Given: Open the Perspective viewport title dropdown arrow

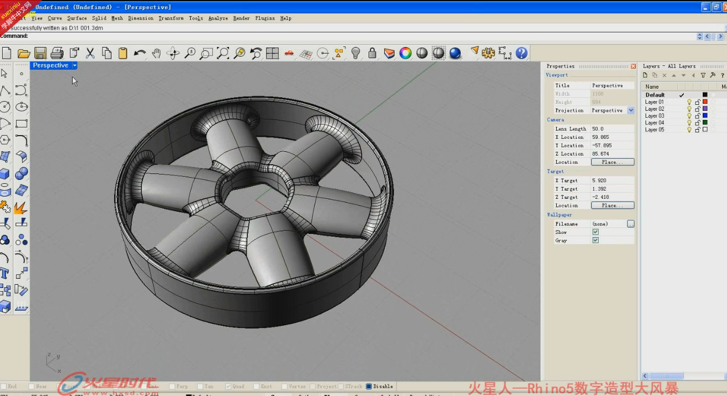Looking at the screenshot, I should click(x=75, y=65).
